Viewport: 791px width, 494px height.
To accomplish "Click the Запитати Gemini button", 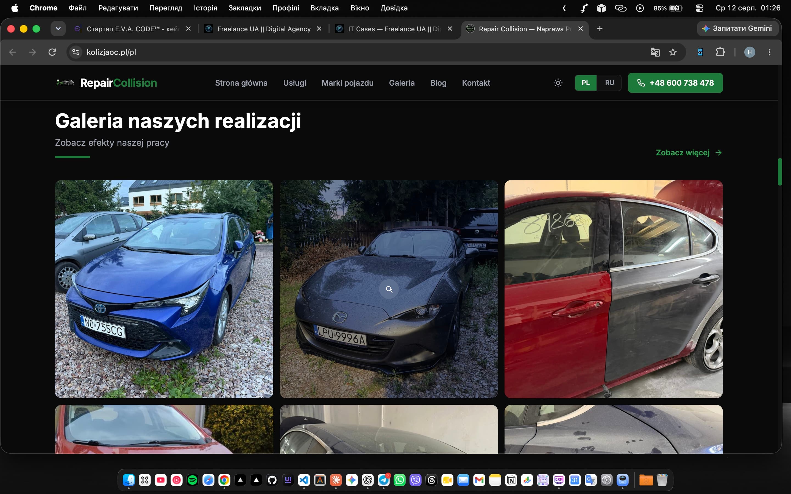I will 737,29.
